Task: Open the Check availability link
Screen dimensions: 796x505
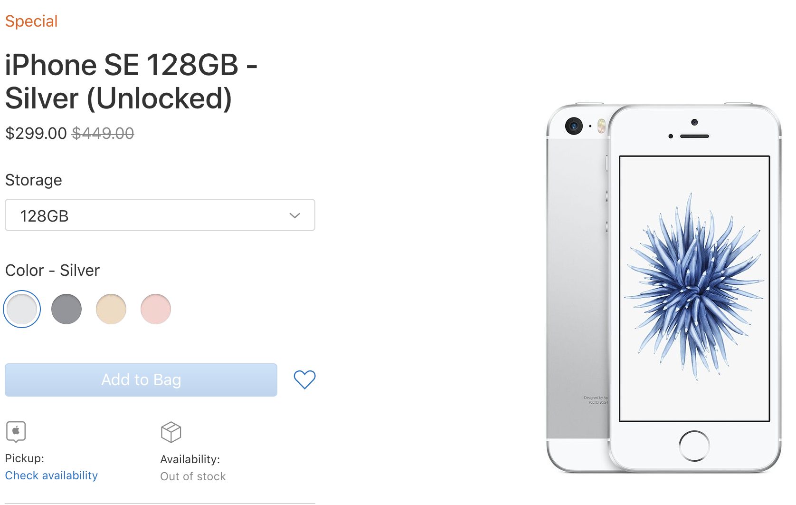Action: pos(51,476)
